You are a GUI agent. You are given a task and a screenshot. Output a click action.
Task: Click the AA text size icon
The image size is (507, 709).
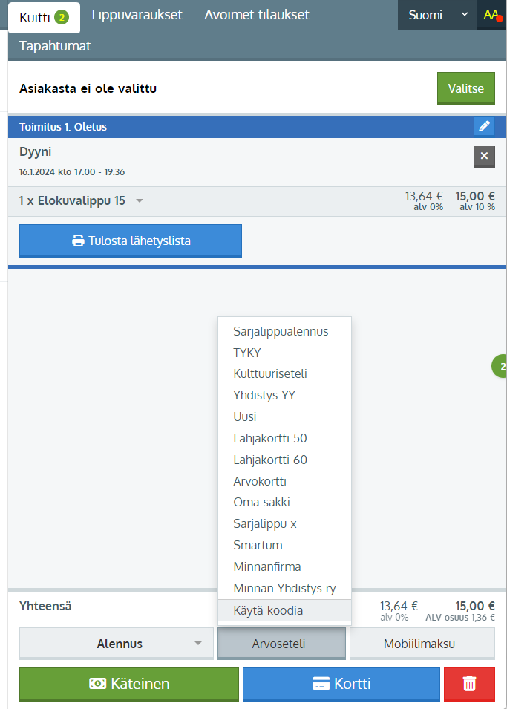click(491, 15)
